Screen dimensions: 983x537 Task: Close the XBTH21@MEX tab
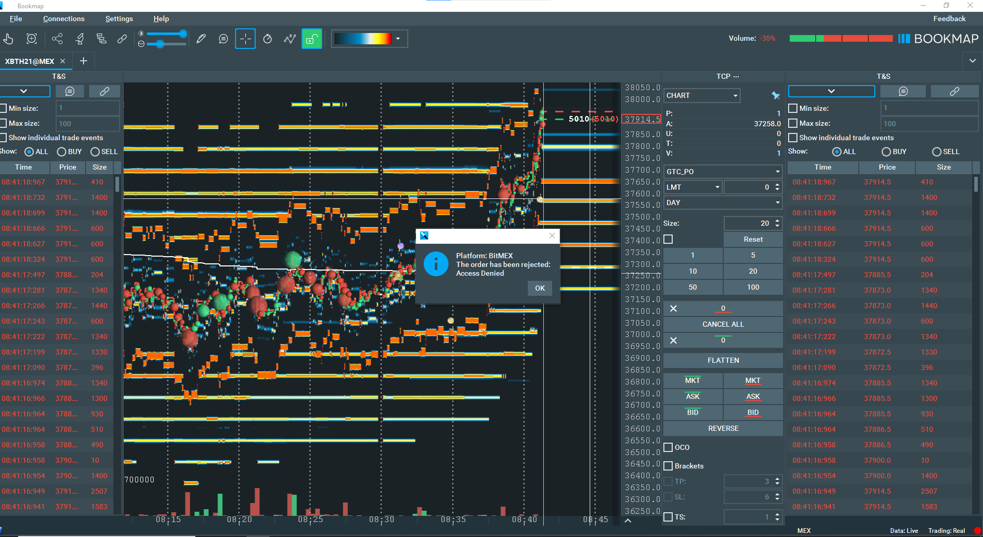pyautogui.click(x=62, y=61)
